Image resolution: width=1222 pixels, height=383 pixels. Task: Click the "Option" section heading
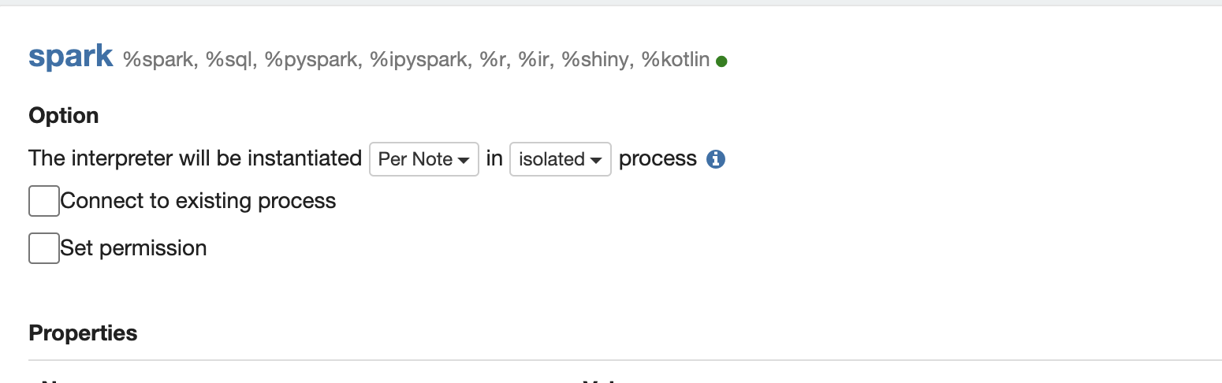click(x=64, y=116)
